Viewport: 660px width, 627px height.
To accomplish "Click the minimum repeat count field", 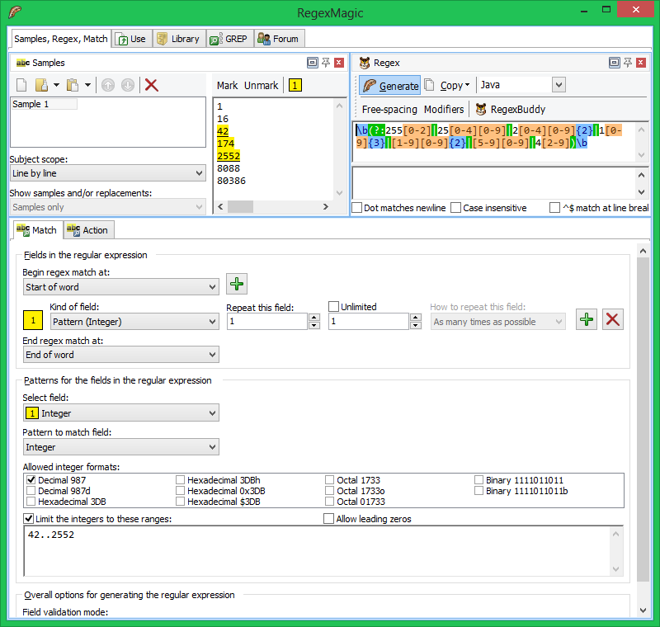I will point(266,322).
